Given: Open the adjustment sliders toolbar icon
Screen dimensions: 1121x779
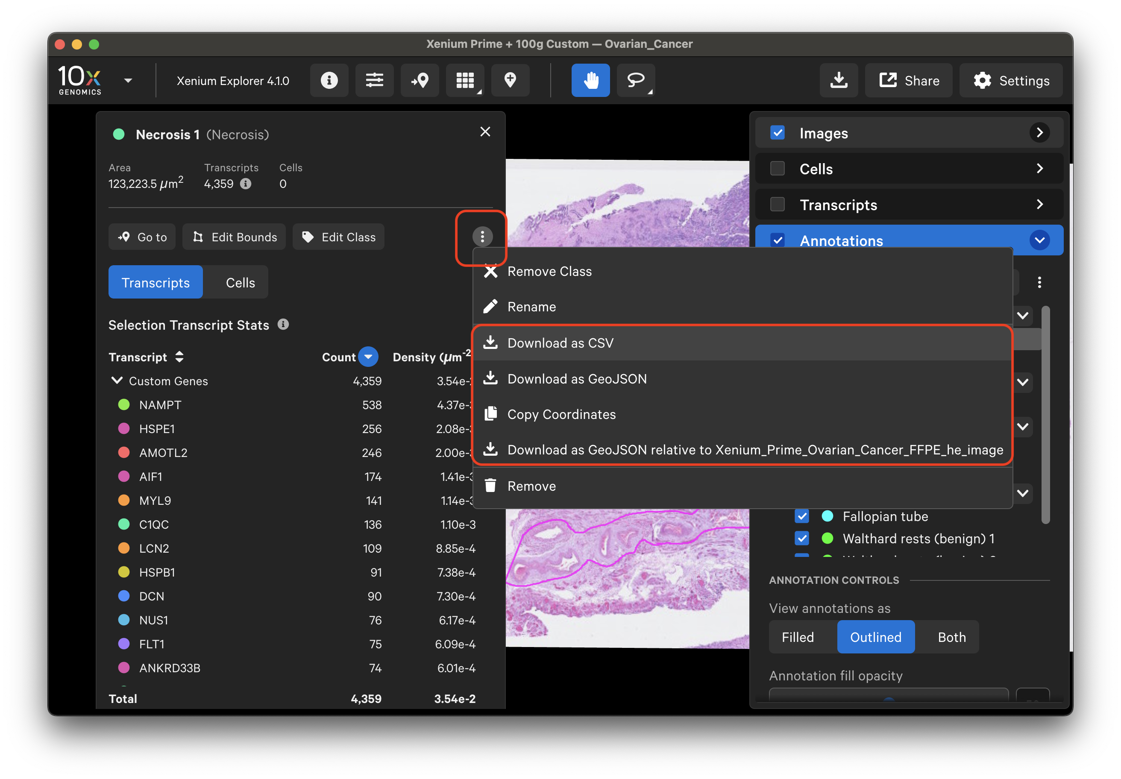Looking at the screenshot, I should pos(375,81).
